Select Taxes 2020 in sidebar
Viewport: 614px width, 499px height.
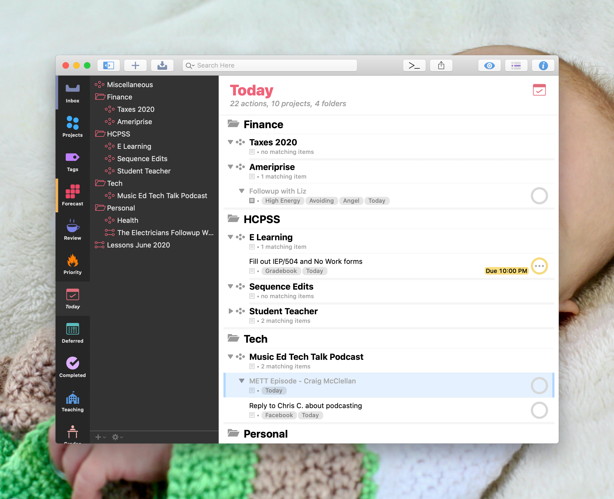[x=154, y=109]
